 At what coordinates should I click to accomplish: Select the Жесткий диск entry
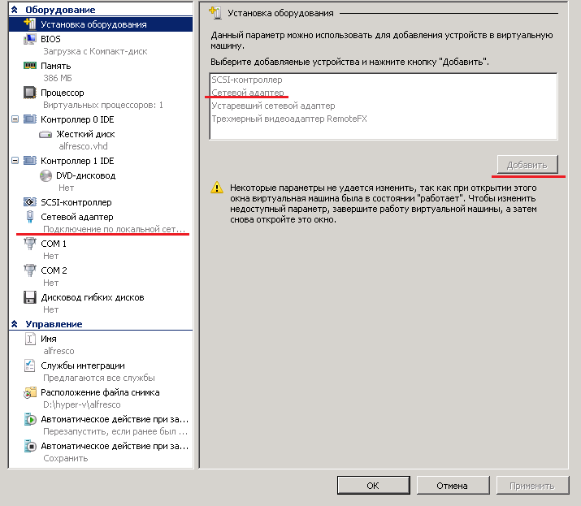[x=85, y=134]
